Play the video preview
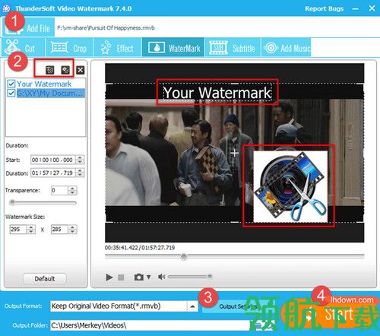Image resolution: width=380 pixels, height=336 pixels. pyautogui.click(x=109, y=277)
